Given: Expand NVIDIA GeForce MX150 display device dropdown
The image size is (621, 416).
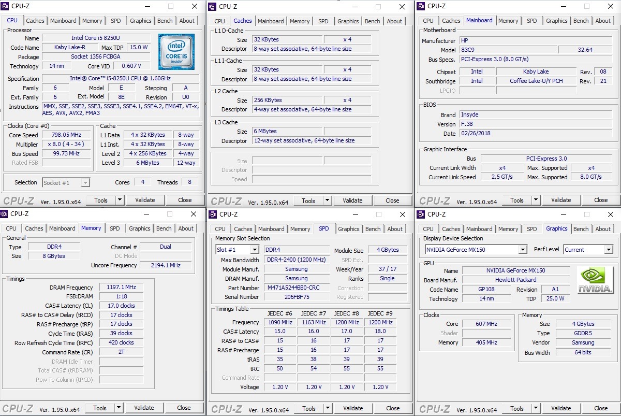Looking at the screenshot, I should point(522,250).
